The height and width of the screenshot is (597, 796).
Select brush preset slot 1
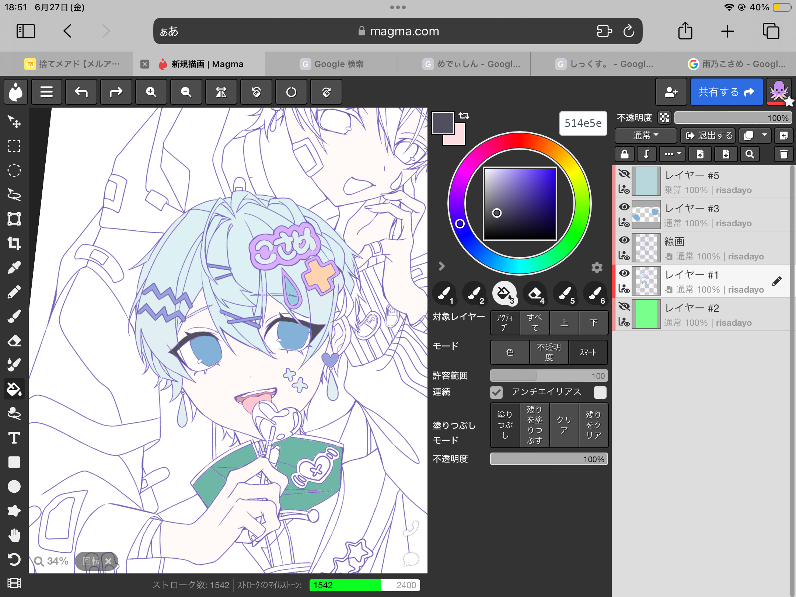pos(444,294)
